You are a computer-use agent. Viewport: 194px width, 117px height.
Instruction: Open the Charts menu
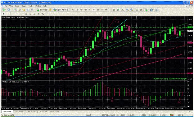pyautogui.click(x=24, y=6)
